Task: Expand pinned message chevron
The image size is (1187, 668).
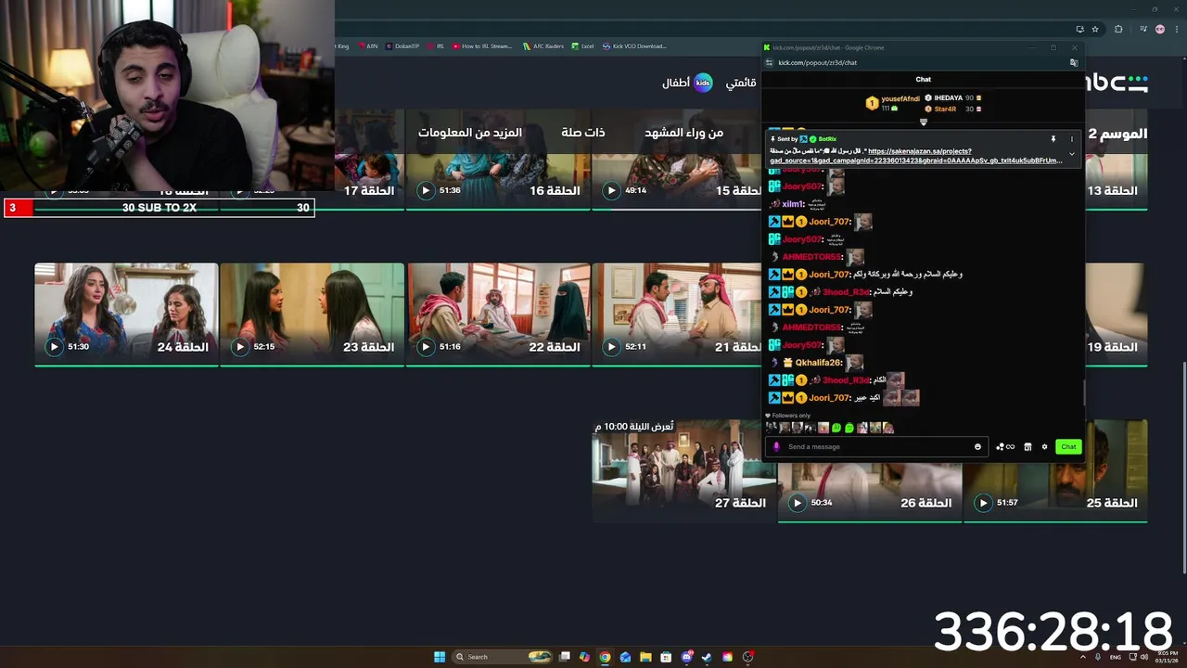Action: tap(1072, 154)
